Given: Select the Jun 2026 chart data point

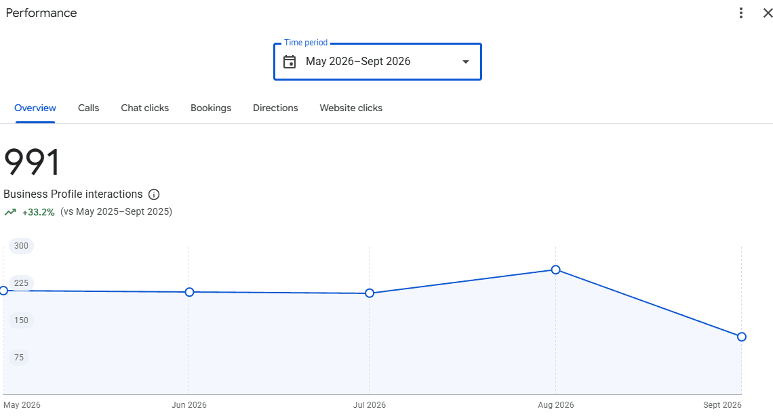Looking at the screenshot, I should (189, 292).
